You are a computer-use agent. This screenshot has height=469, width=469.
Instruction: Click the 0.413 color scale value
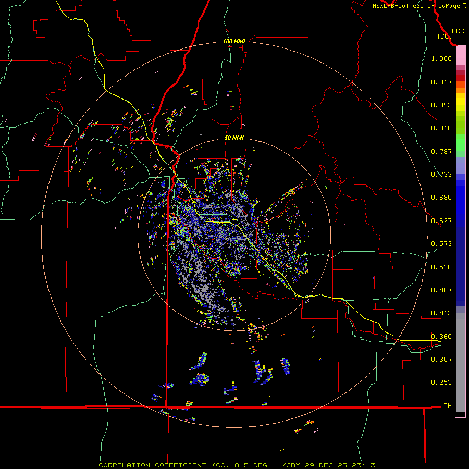click(x=441, y=313)
